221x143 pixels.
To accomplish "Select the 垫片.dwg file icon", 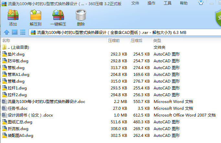I will (5, 54).
